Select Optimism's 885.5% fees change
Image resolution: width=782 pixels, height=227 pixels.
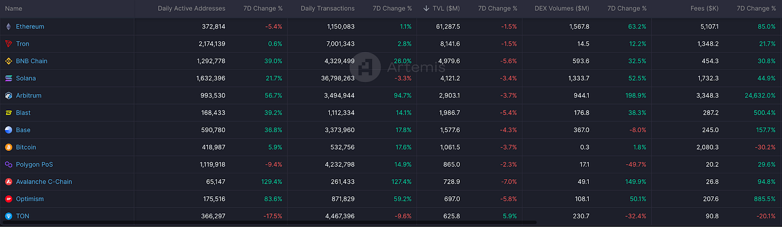[x=765, y=199]
